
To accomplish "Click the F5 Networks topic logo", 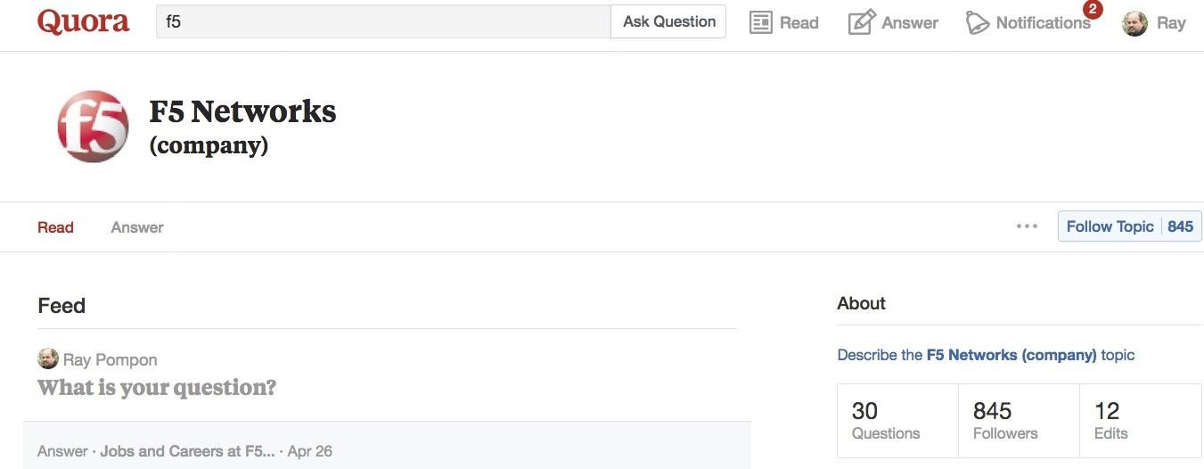I will point(93,126).
